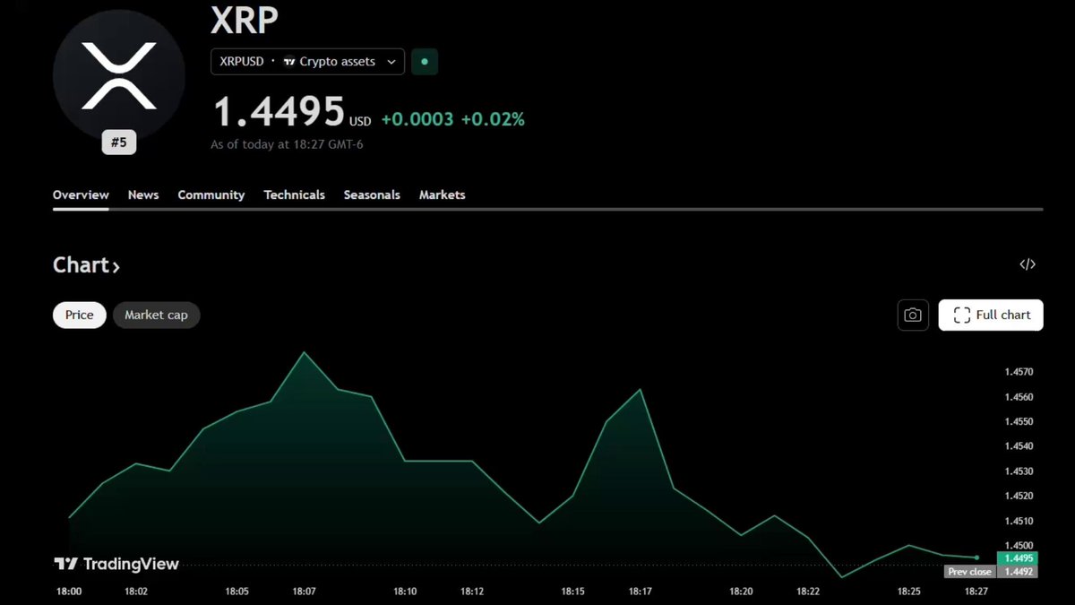Click the 'As of today at 18:27 GMT-6' text

[287, 144]
